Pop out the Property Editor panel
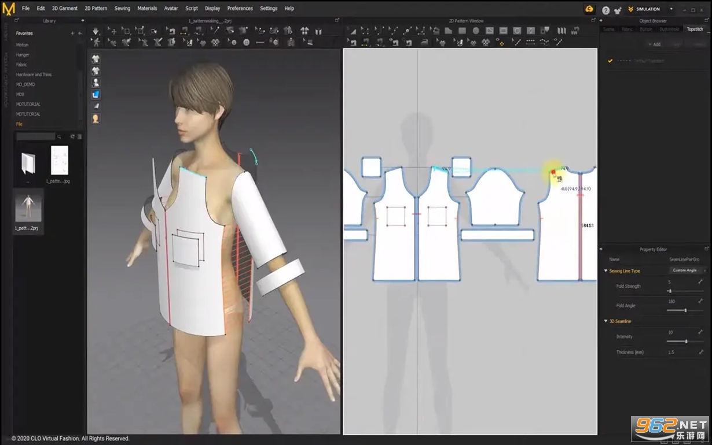The height and width of the screenshot is (445, 712). click(x=707, y=249)
